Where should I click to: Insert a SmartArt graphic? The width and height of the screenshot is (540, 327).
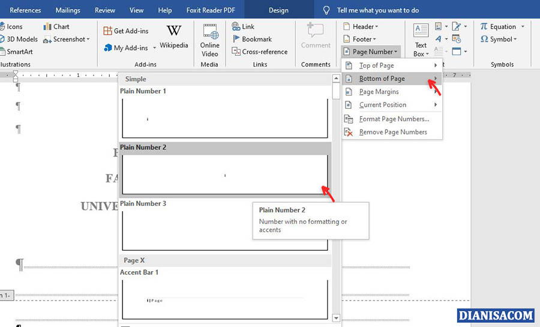pyautogui.click(x=19, y=52)
